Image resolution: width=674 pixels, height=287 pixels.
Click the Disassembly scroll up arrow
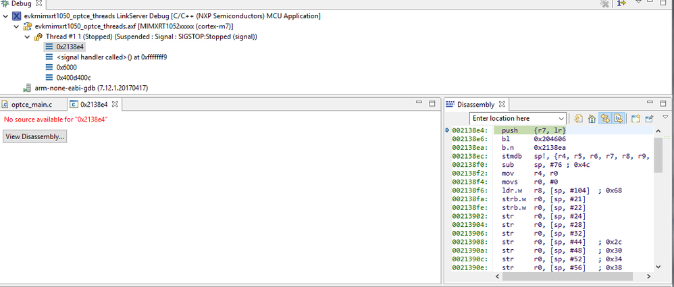tap(658, 130)
